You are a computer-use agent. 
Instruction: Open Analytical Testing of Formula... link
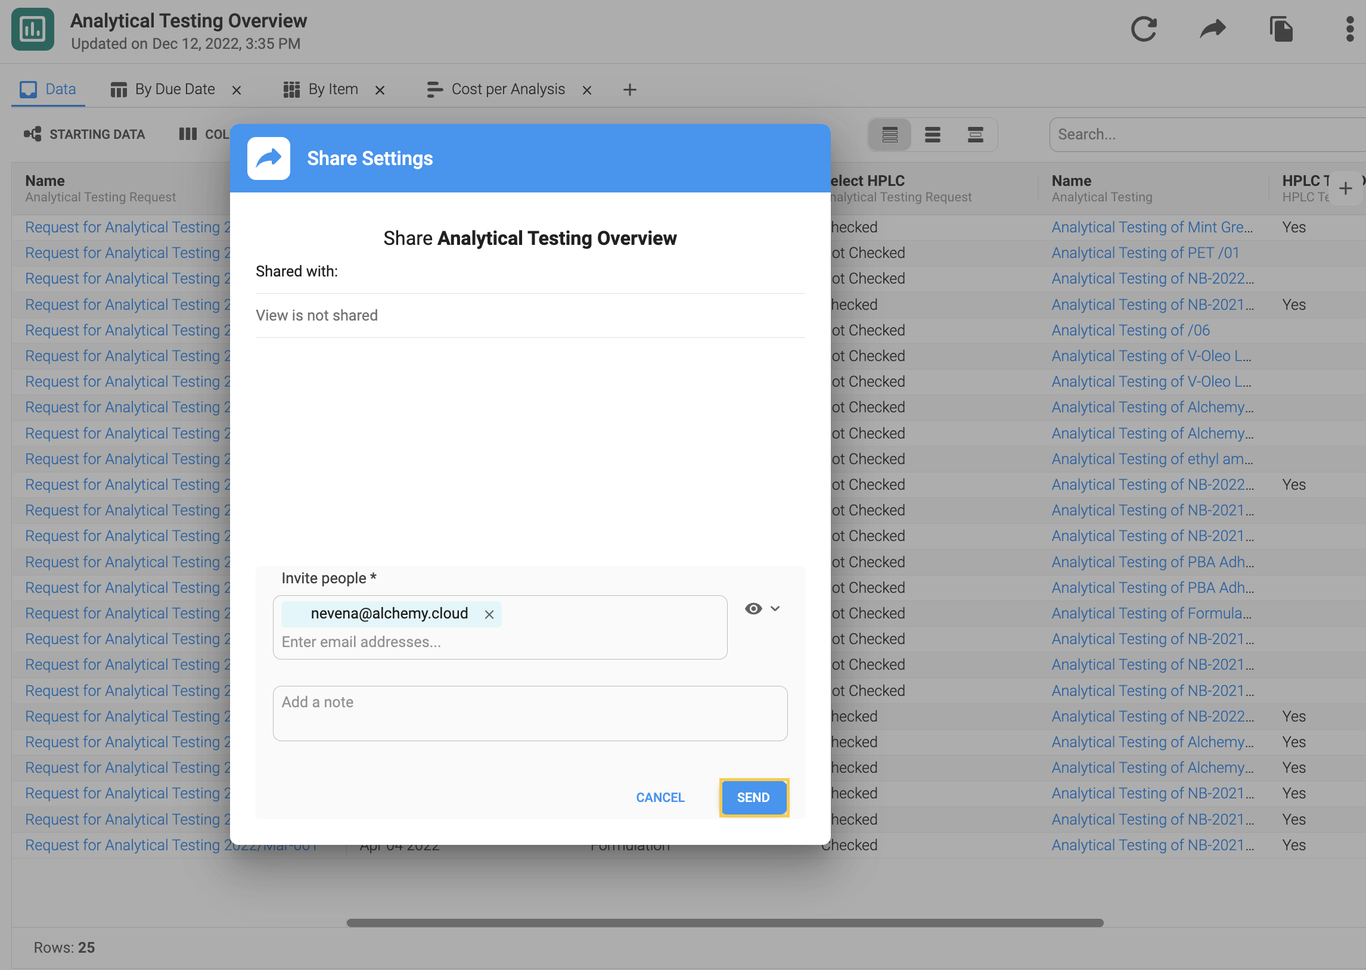pos(1151,614)
